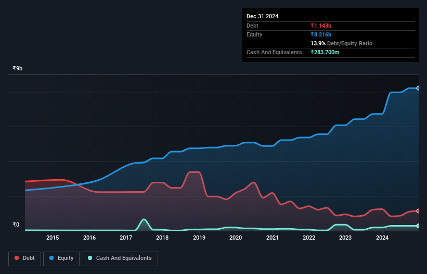Click the ₹0 y-axis label
427x274 pixels.
(16, 225)
